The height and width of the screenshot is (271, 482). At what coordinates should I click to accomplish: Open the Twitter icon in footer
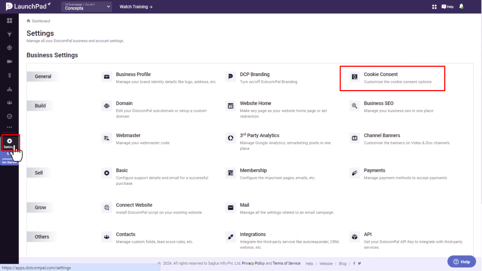tap(359, 264)
